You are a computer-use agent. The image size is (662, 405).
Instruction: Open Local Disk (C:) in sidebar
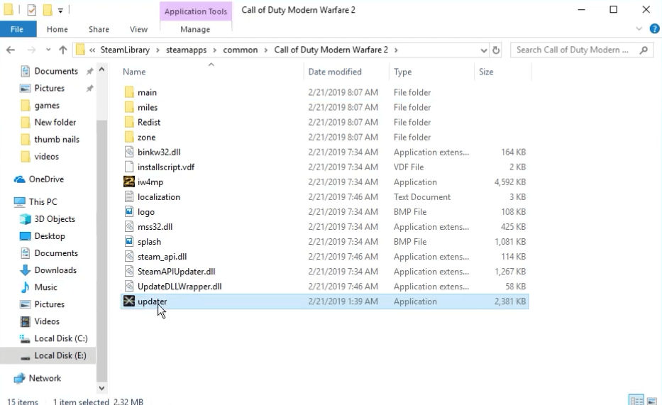click(54, 338)
